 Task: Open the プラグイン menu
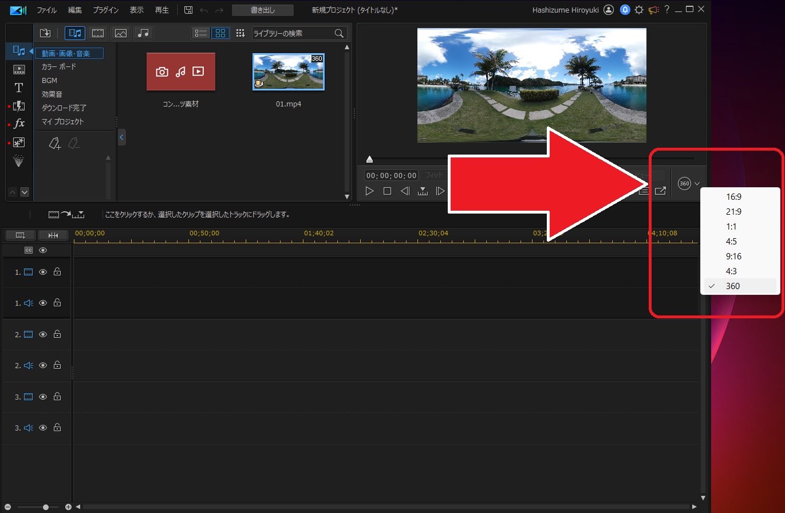click(106, 10)
